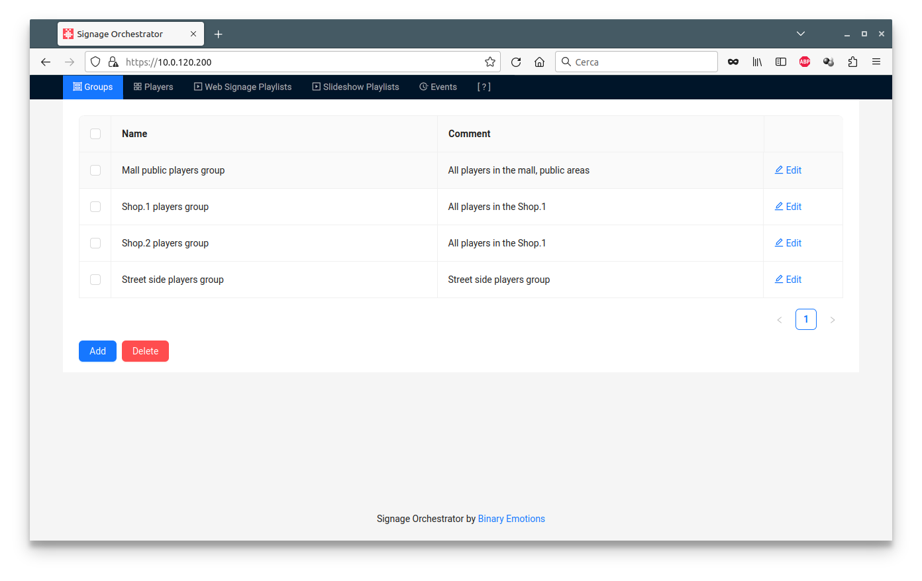Switch to the Players tab
Screen dimensions: 922x581
pyautogui.click(x=153, y=87)
